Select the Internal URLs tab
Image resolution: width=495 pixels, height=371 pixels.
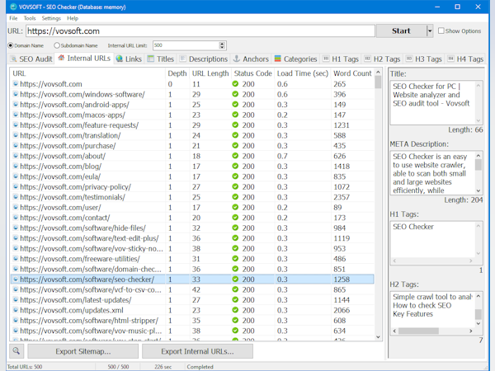click(84, 59)
